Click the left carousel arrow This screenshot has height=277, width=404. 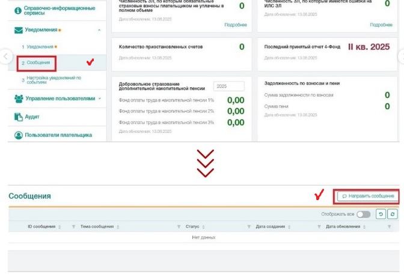[5, 56]
